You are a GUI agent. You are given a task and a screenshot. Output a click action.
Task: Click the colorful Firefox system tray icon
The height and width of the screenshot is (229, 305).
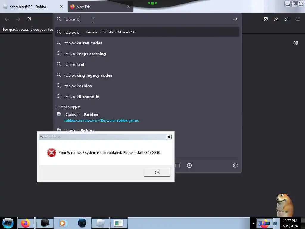tap(264, 223)
